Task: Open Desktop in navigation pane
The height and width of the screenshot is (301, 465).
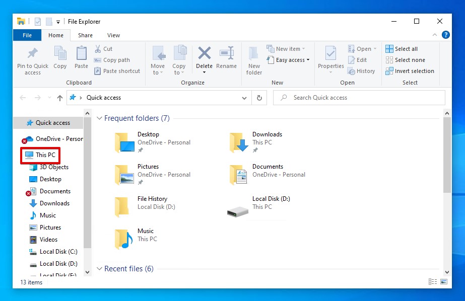Action: (45, 179)
